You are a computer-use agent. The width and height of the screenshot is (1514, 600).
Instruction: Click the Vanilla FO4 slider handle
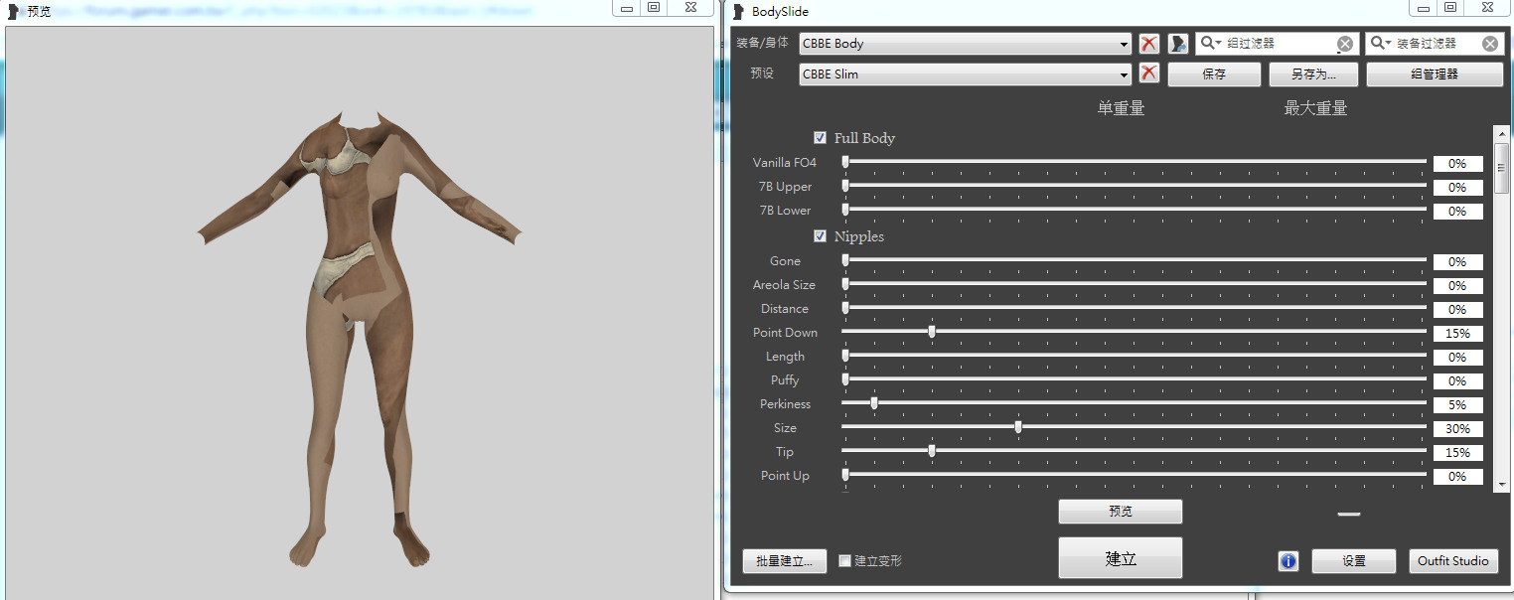point(845,162)
